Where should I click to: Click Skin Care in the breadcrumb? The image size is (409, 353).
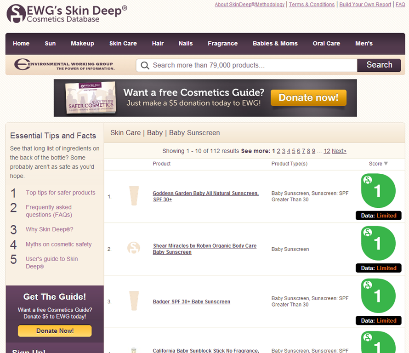(125, 133)
